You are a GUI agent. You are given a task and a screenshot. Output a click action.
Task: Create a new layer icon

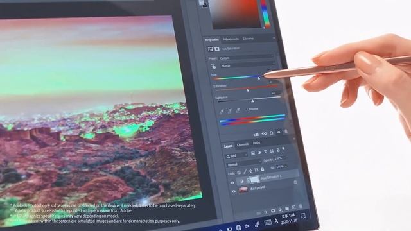click(294, 207)
